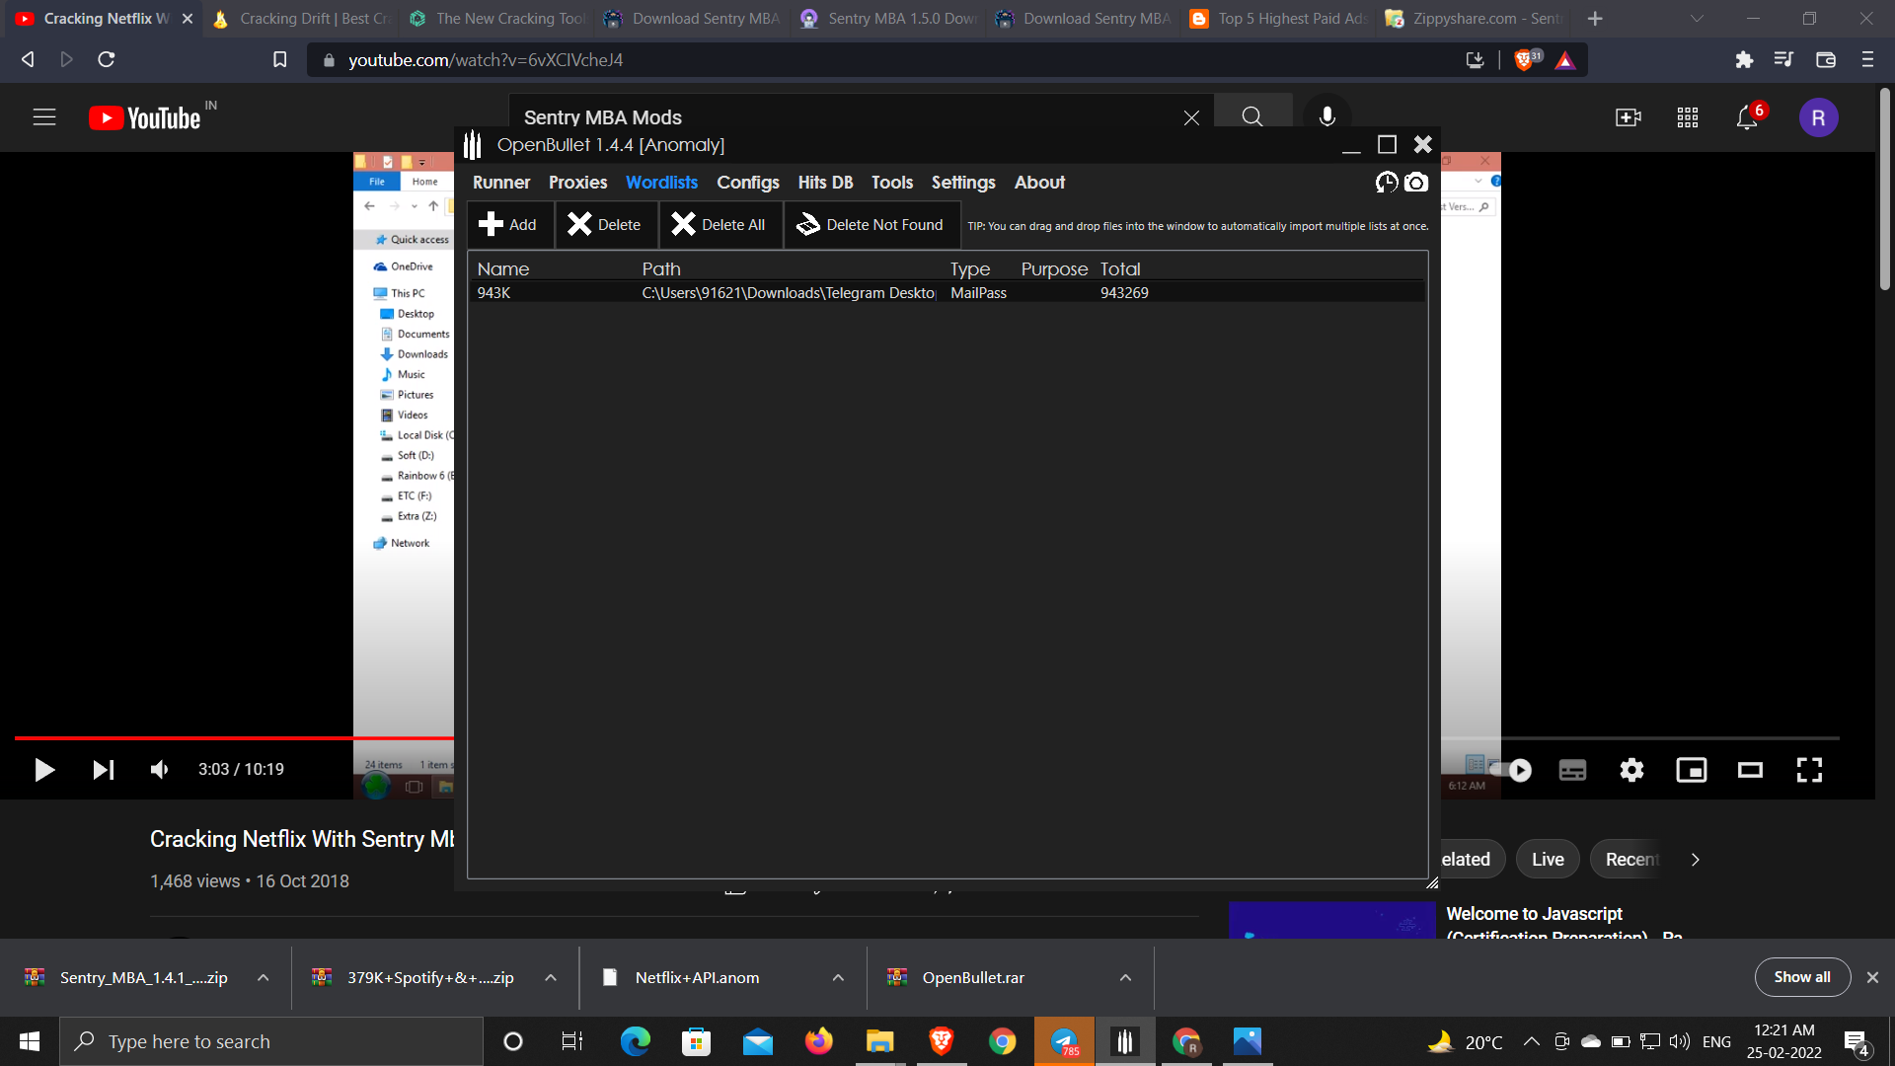Expand options for OpenBullet.rar download
Image resolution: width=1895 pixels, height=1066 pixels.
(1125, 978)
